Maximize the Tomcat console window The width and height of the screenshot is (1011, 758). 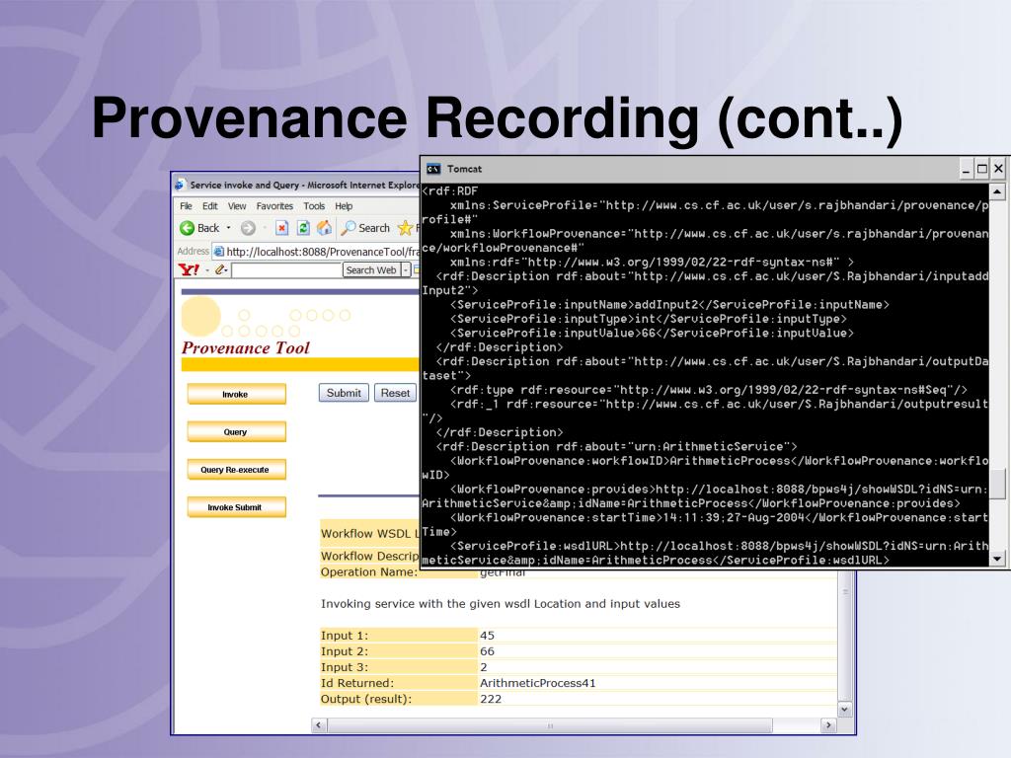point(982,169)
